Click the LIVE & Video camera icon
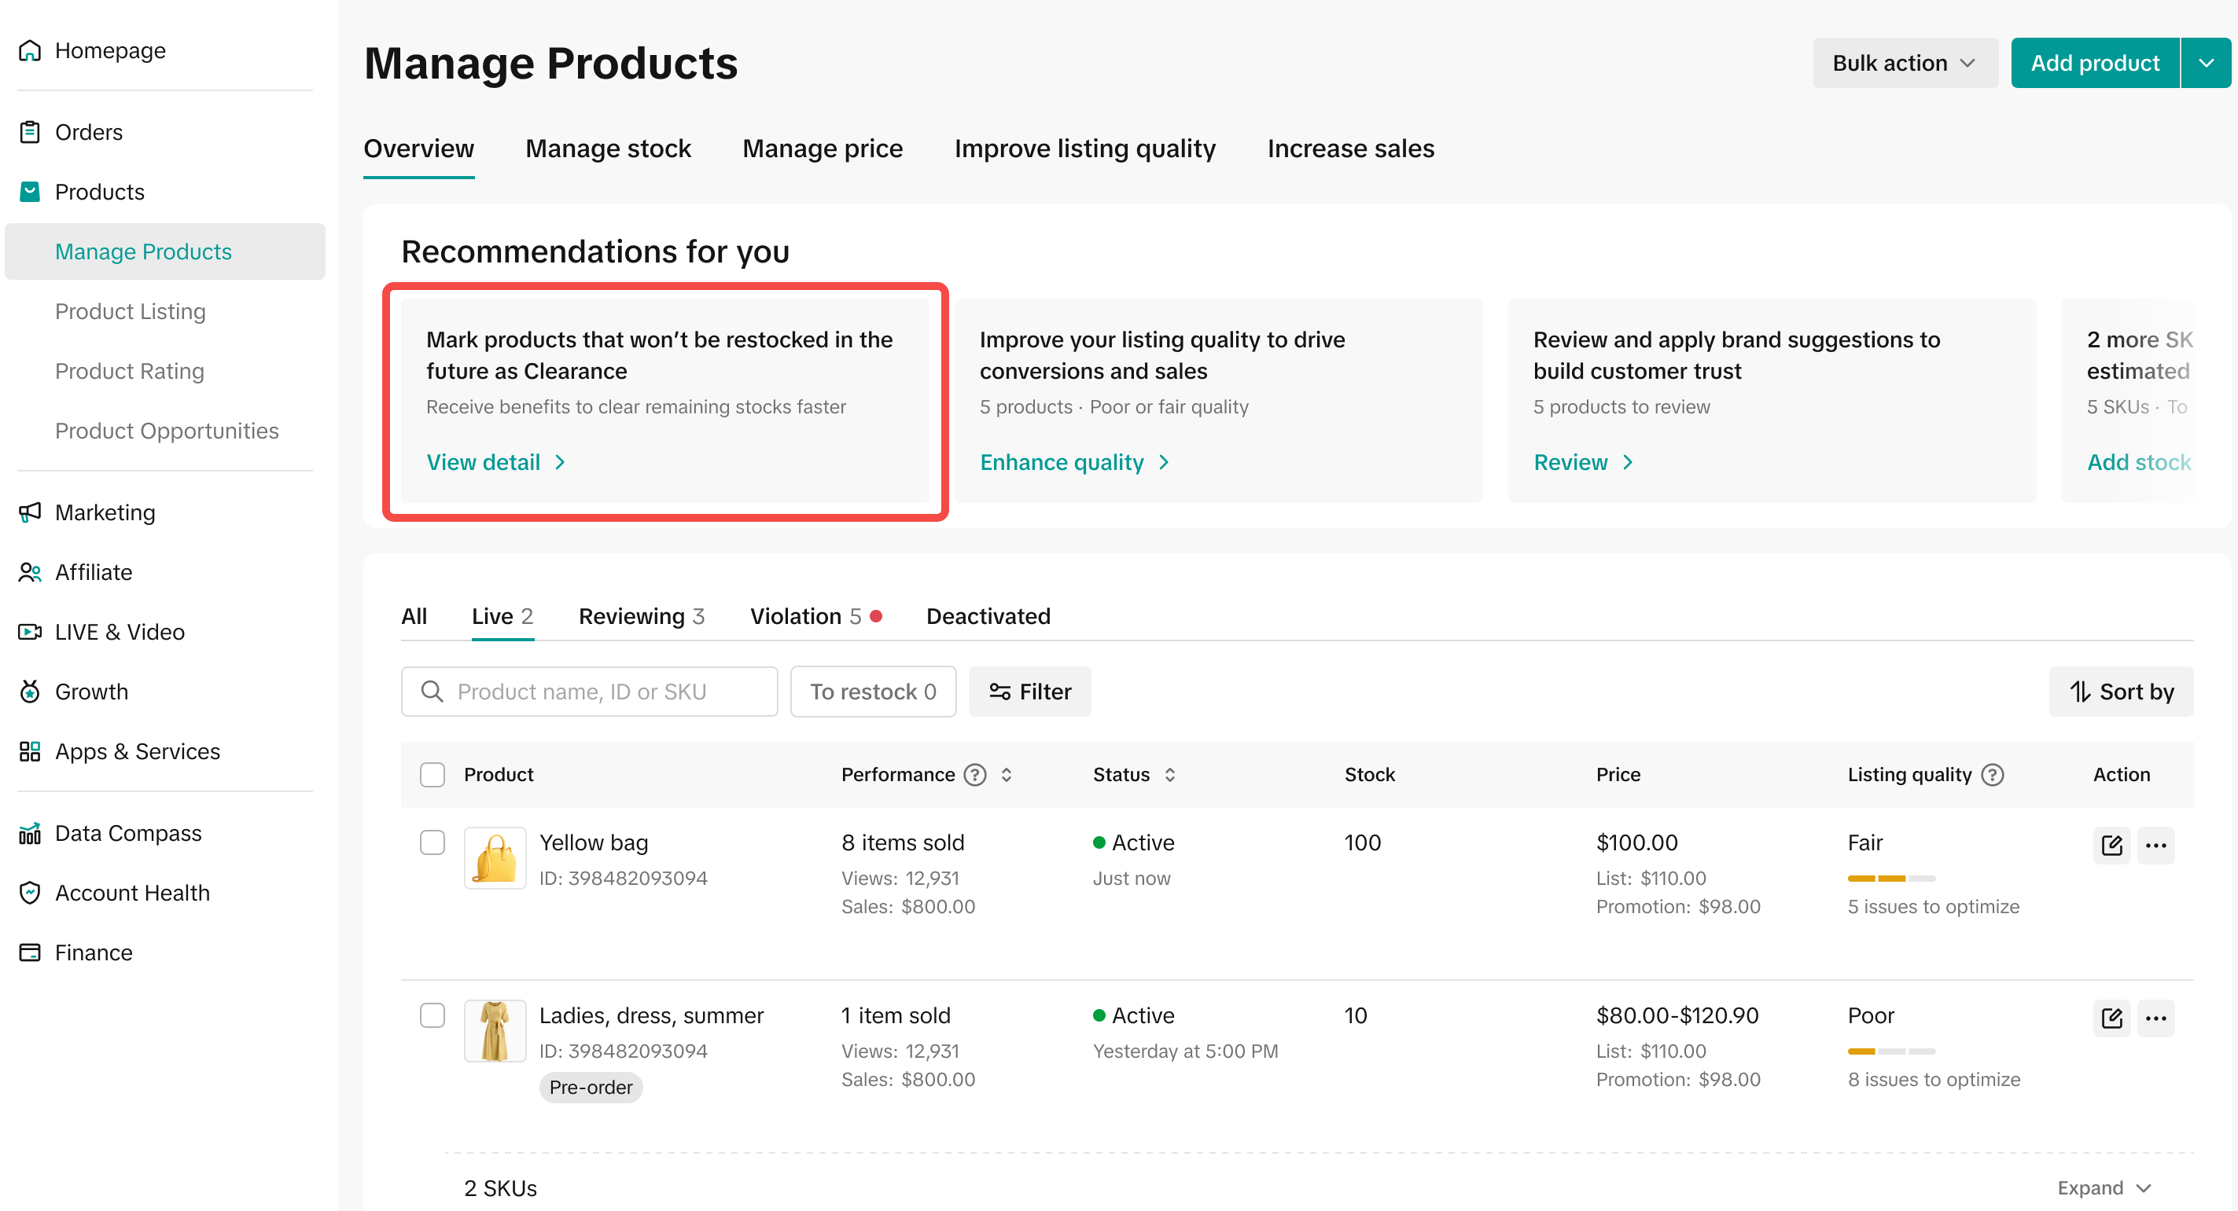 pos(30,632)
